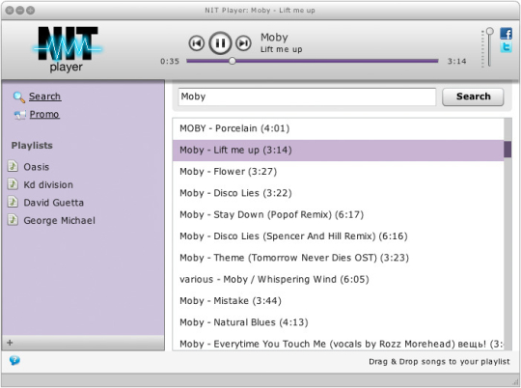Click the George Michael playlist note icon
The height and width of the screenshot is (388, 521).
[x=13, y=220]
